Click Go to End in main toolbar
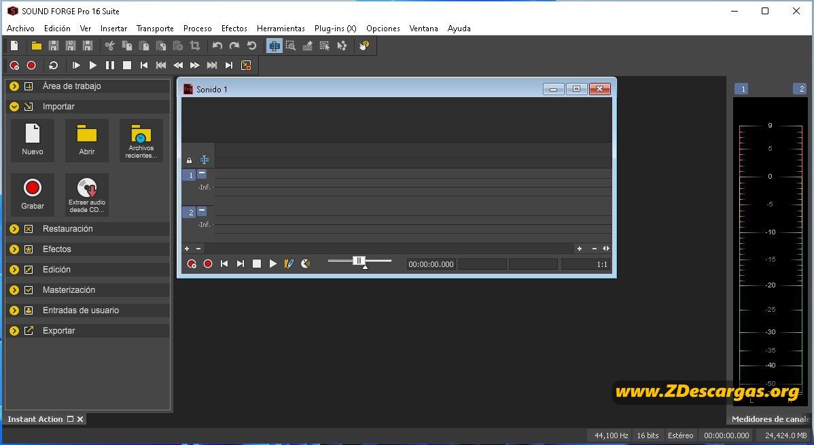Viewport: 814px width, 445px height. 229,65
